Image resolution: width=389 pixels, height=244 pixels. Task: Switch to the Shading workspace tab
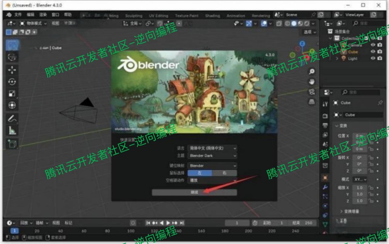pyautogui.click(x=212, y=16)
